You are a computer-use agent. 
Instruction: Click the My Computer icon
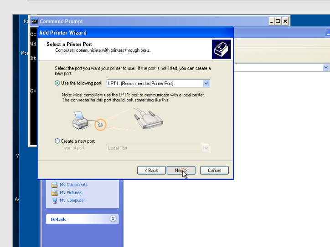click(x=55, y=200)
